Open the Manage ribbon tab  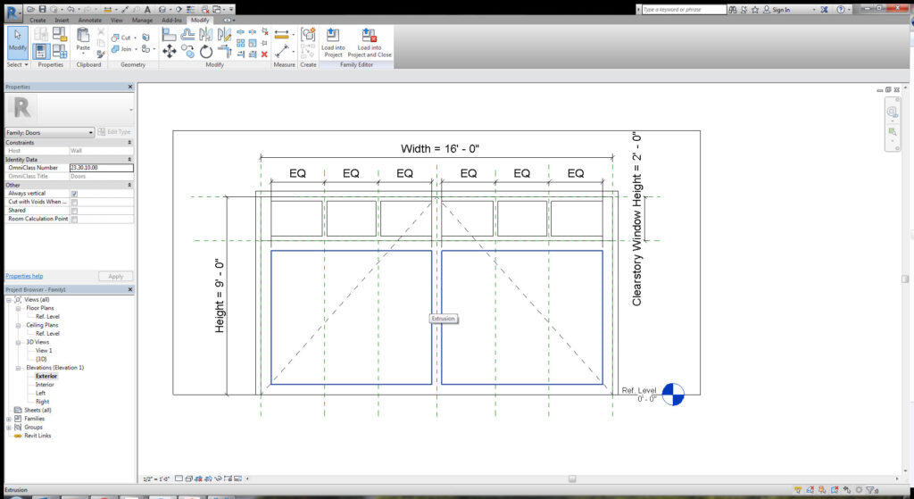tap(142, 20)
